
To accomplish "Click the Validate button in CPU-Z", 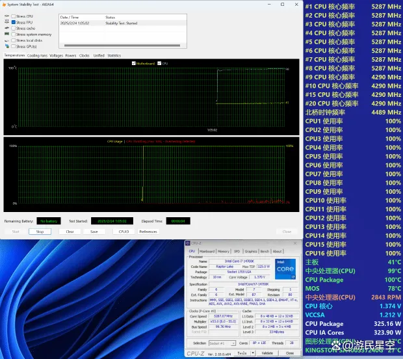I will 267,353.
